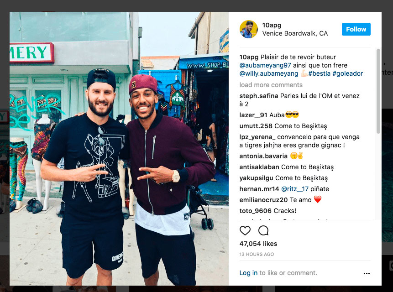Click Log in to like or comment
Viewport: 393px width, 292px height.
pyautogui.click(x=248, y=273)
